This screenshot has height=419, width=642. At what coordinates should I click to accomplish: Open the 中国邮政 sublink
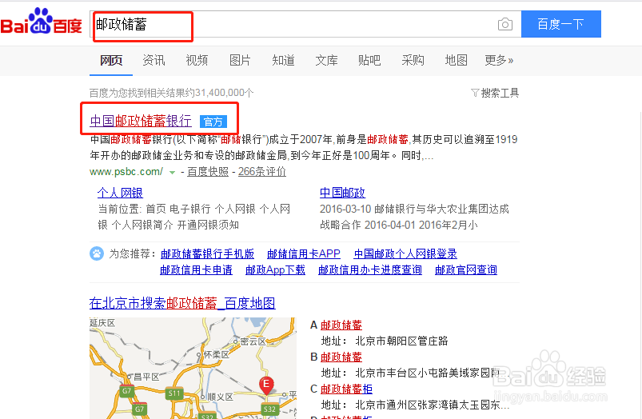pos(342,193)
